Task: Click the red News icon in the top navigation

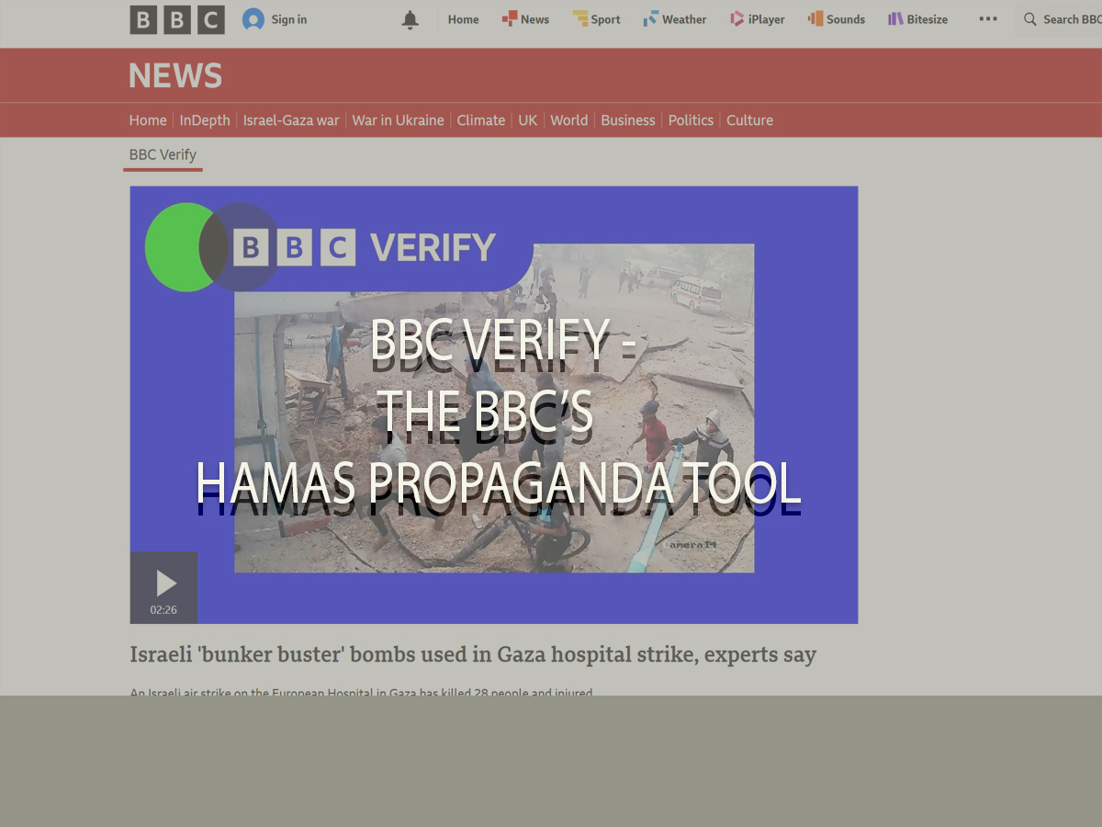Action: [x=510, y=18]
